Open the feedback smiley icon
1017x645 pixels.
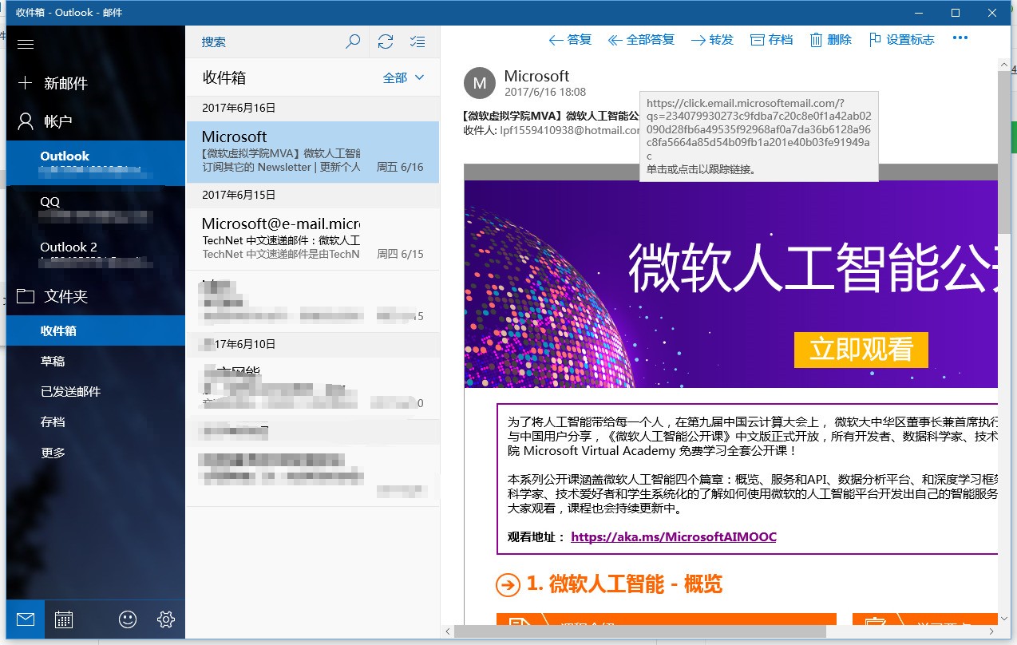pyautogui.click(x=127, y=619)
